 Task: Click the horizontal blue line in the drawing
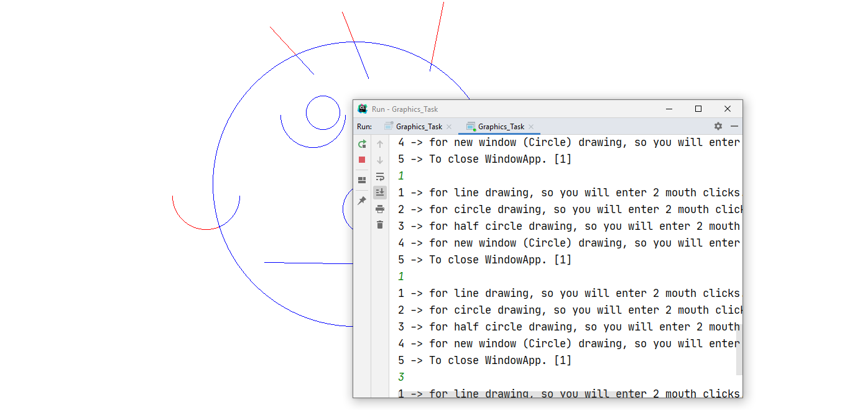(308, 263)
